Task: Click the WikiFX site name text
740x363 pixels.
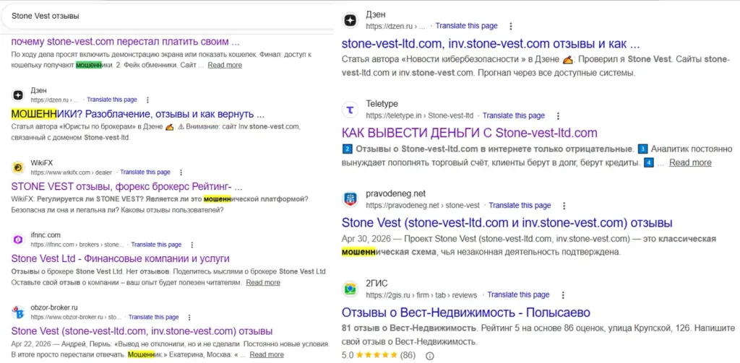Action: [x=42, y=162]
